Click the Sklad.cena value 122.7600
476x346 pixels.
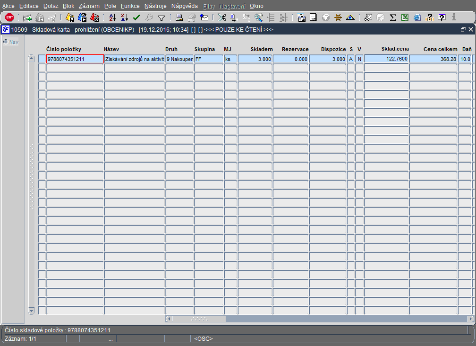pyautogui.click(x=386, y=59)
